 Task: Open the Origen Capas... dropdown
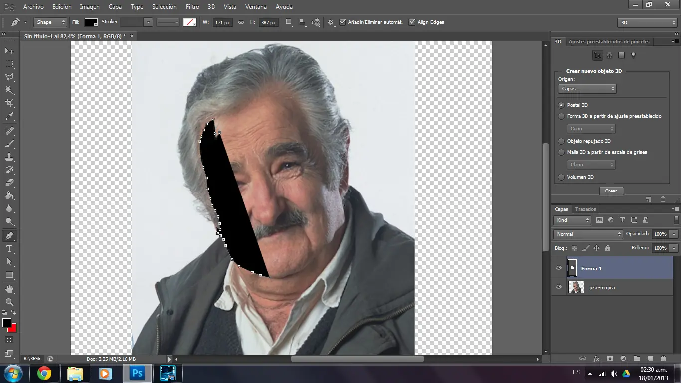[x=587, y=89]
